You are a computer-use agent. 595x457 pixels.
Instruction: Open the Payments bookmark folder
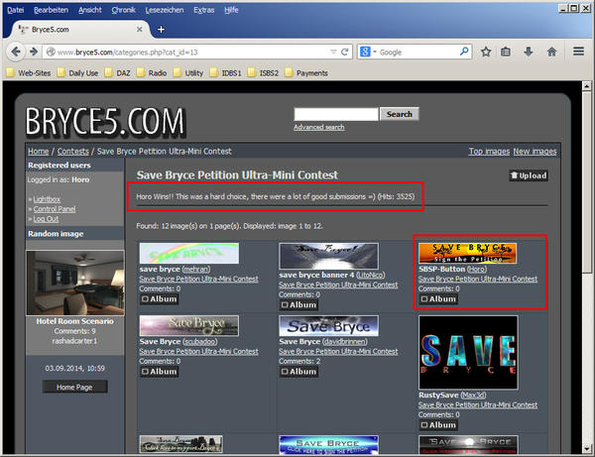pos(306,72)
